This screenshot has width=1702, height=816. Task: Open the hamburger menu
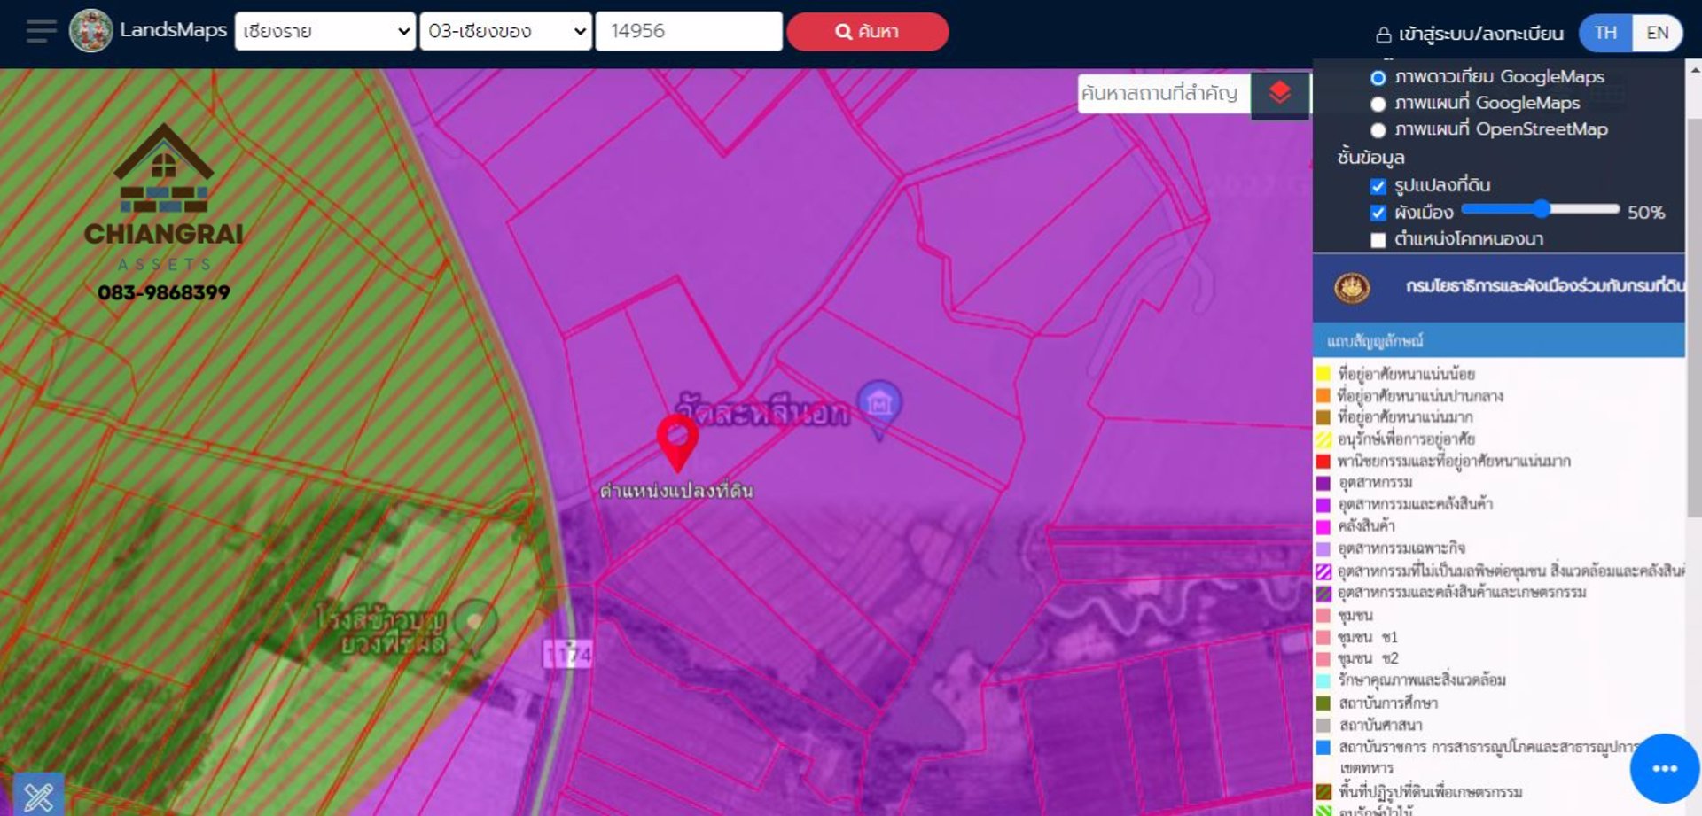coord(40,32)
